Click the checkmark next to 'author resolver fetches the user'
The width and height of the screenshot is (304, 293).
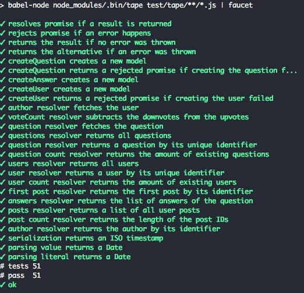tap(3, 108)
